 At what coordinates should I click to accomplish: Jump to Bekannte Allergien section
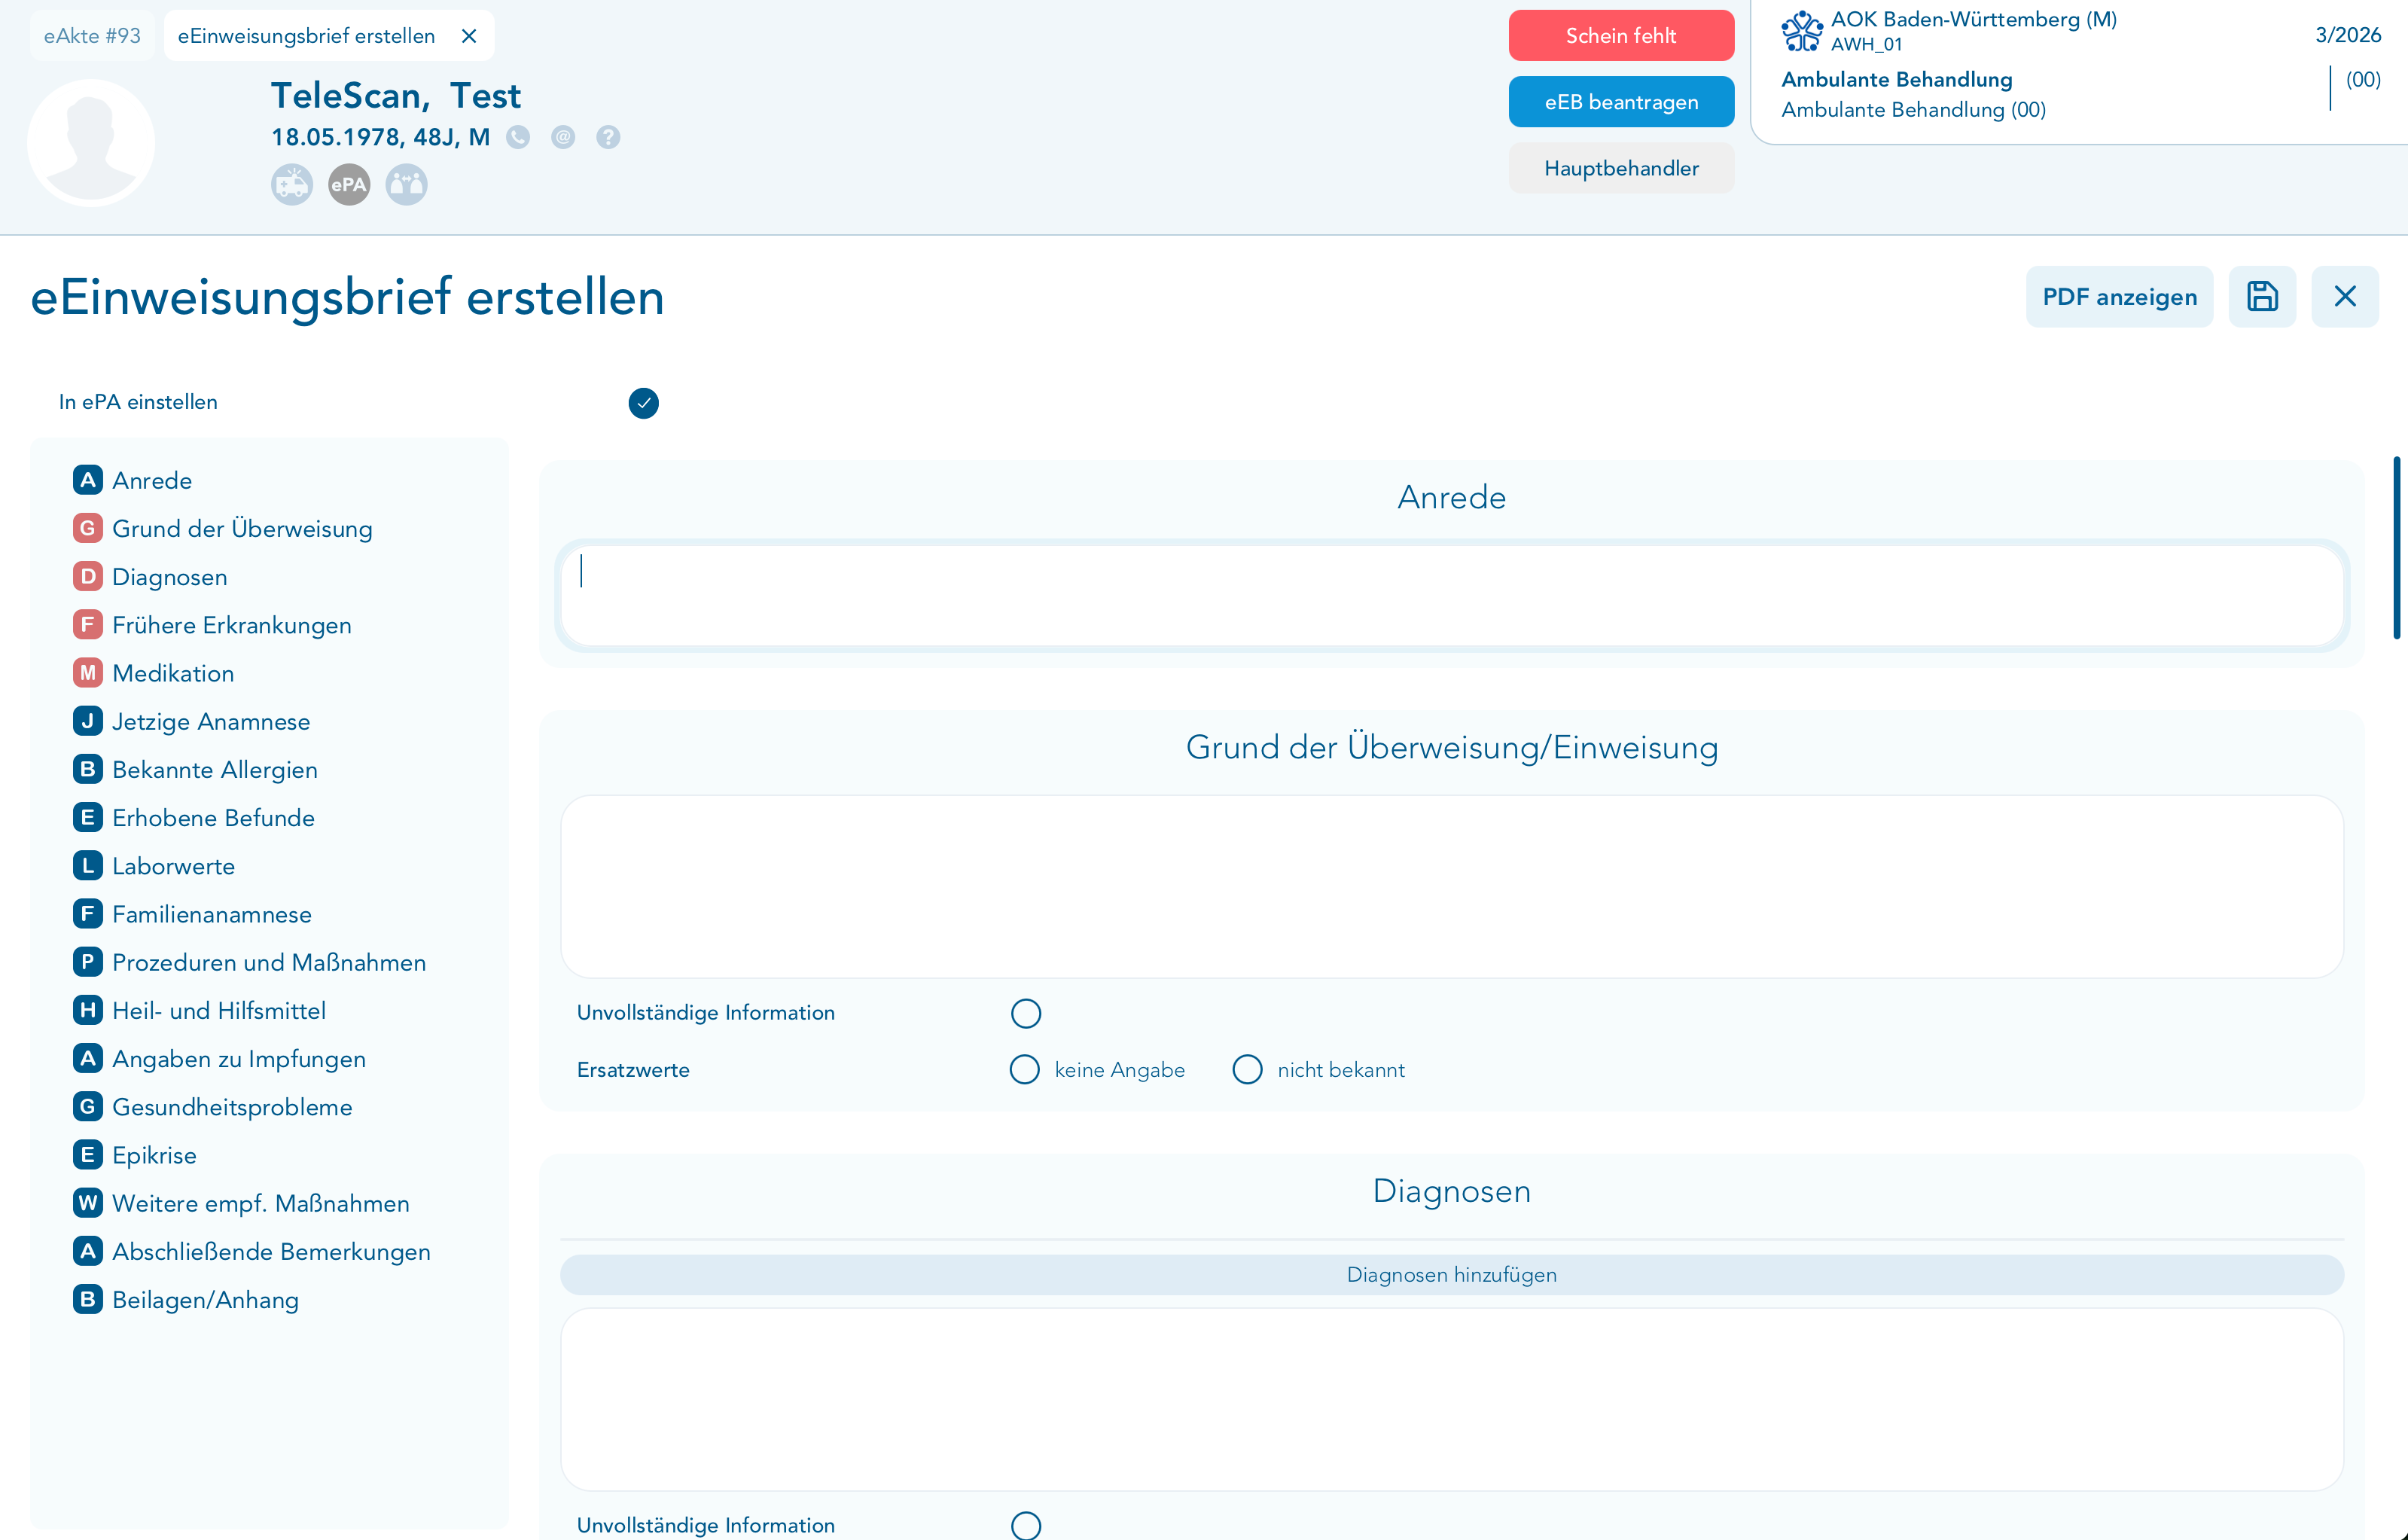(195, 770)
